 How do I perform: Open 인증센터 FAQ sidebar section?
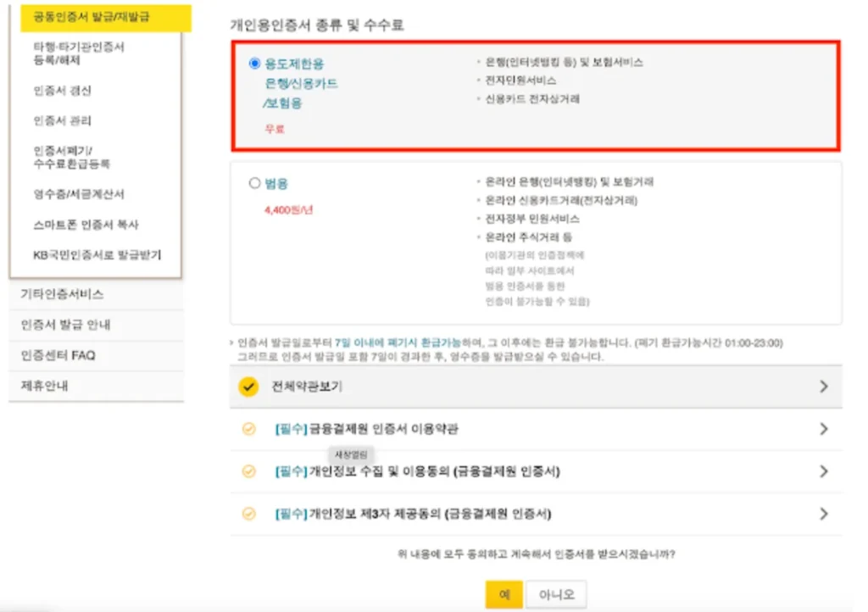click(97, 355)
